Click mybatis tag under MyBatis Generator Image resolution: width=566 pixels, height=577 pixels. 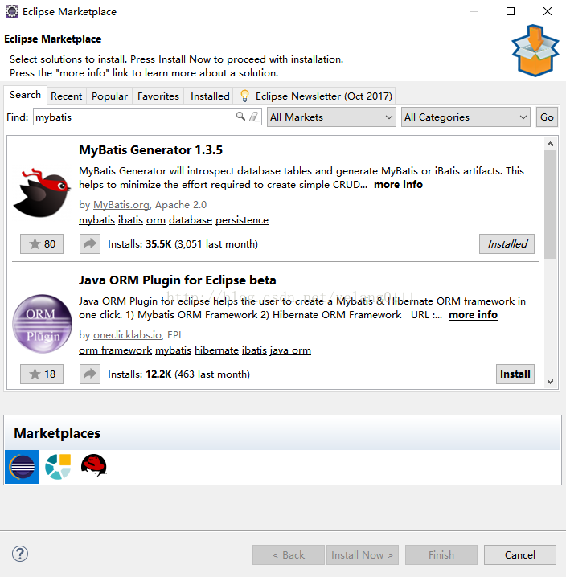pos(96,220)
